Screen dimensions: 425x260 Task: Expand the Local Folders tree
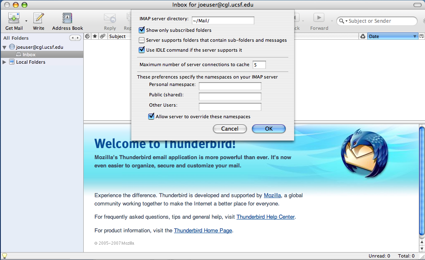point(4,62)
